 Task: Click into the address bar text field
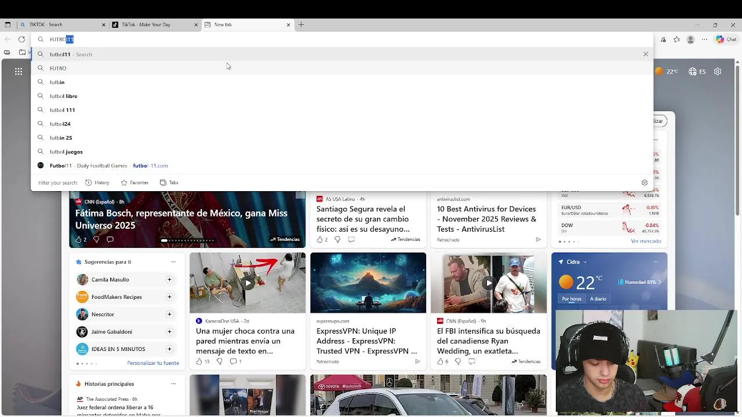tap(342, 39)
